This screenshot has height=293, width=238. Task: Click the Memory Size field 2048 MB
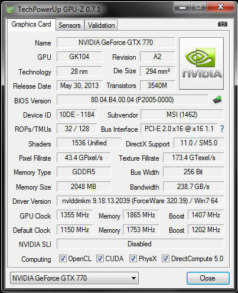click(x=84, y=187)
